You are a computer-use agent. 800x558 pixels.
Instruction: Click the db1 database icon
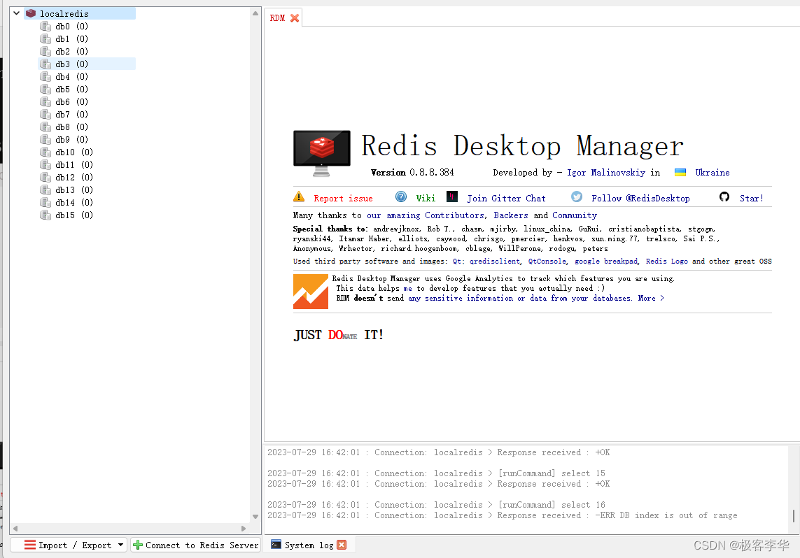coord(45,38)
